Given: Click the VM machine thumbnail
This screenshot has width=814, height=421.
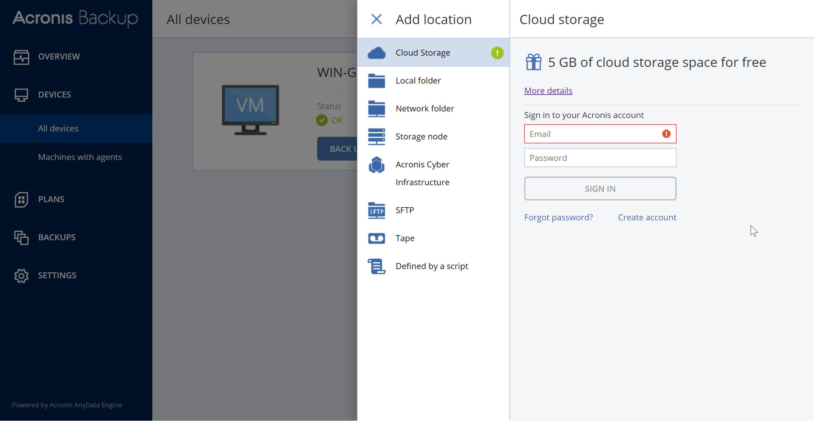Looking at the screenshot, I should (x=250, y=110).
